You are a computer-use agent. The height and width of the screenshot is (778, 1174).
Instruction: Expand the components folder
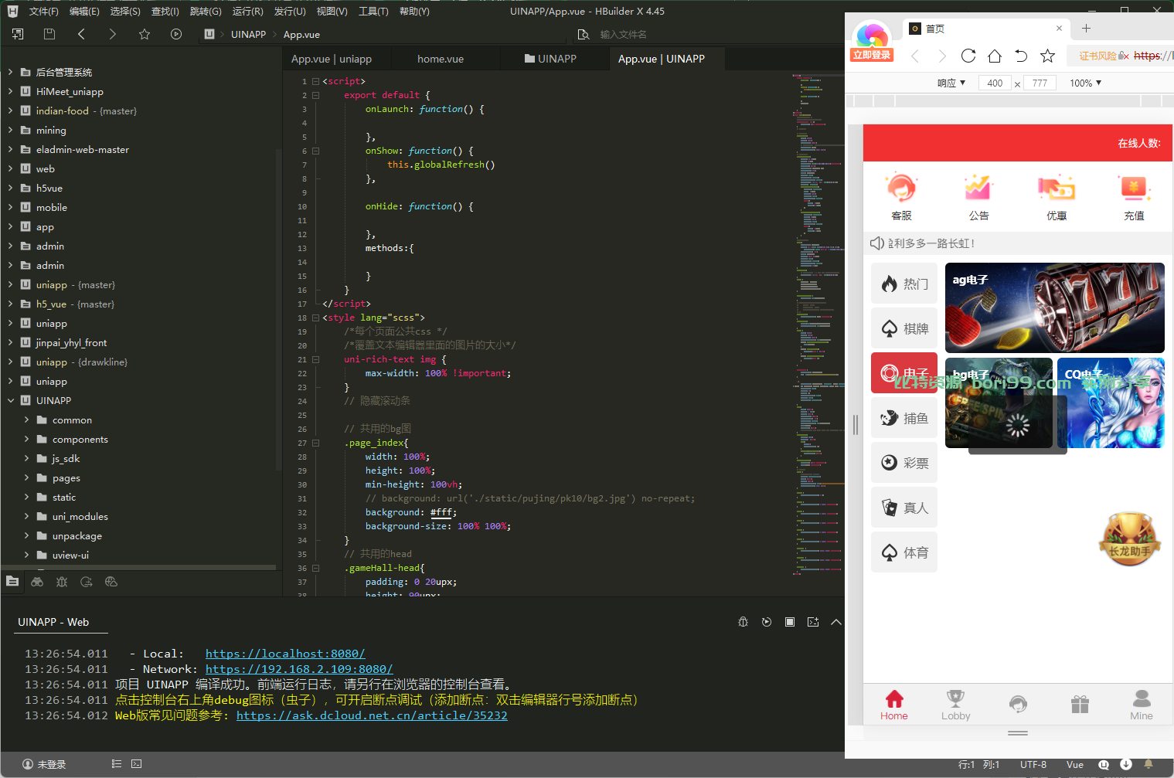coord(26,439)
